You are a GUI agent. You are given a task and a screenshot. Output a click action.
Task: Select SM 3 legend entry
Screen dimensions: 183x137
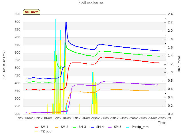pos(79,127)
